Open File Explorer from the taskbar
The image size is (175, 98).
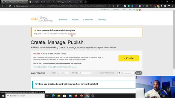pos(59,96)
